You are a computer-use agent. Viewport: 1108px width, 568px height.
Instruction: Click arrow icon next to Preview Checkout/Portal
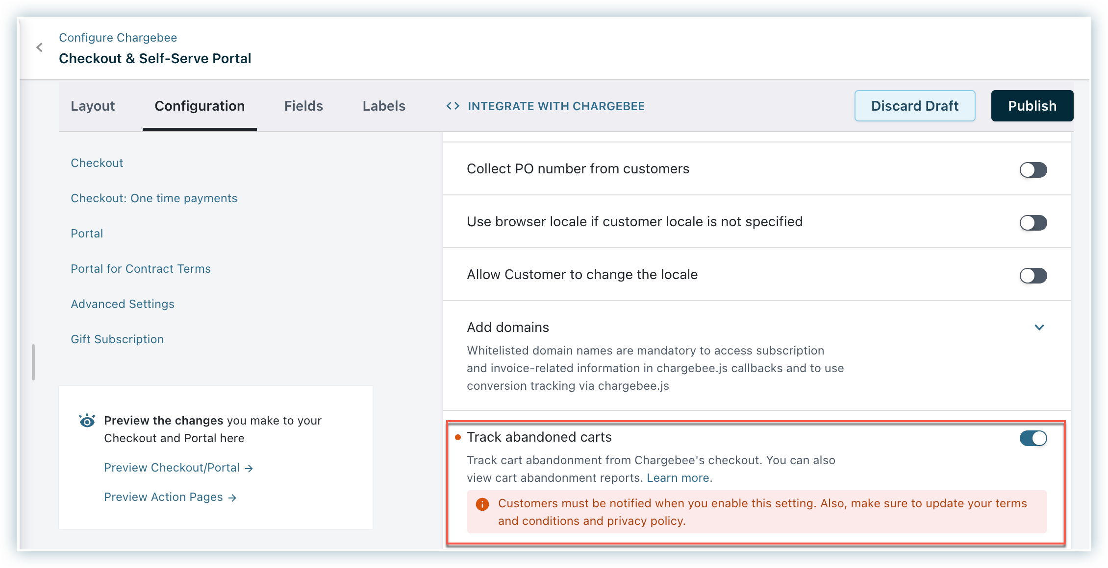pyautogui.click(x=249, y=469)
